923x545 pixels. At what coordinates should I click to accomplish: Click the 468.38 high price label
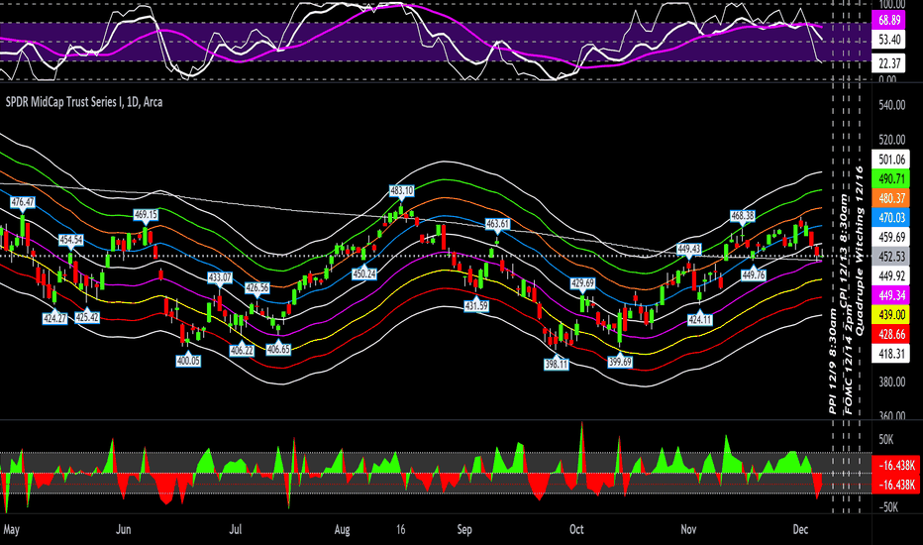click(x=743, y=216)
